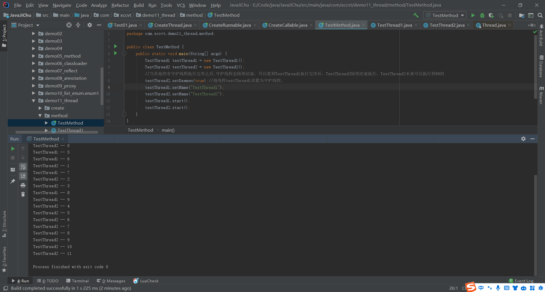Expand the demo08_annotation folder
The image size is (545, 292).
pos(33,78)
